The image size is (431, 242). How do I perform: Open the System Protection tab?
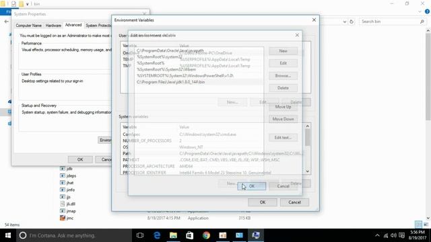[x=98, y=26]
